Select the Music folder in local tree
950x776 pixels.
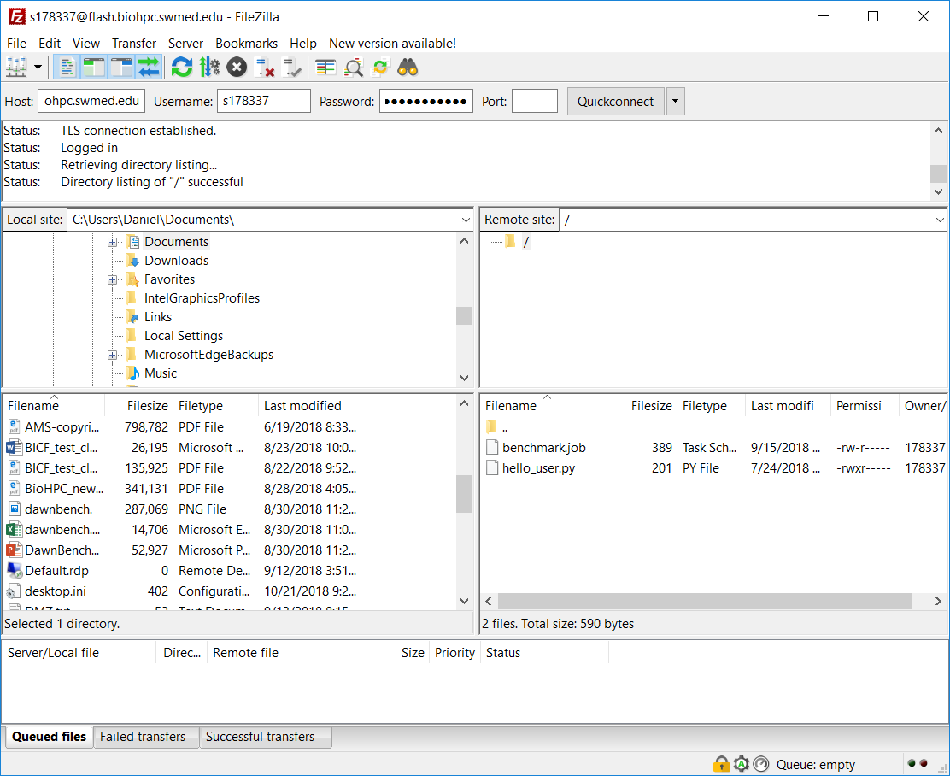(x=160, y=373)
